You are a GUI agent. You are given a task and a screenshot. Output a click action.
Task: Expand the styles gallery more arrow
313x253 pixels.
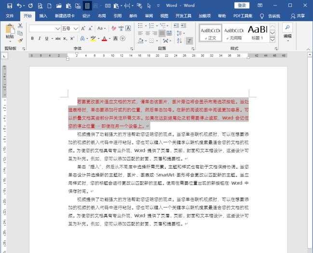[272, 40]
